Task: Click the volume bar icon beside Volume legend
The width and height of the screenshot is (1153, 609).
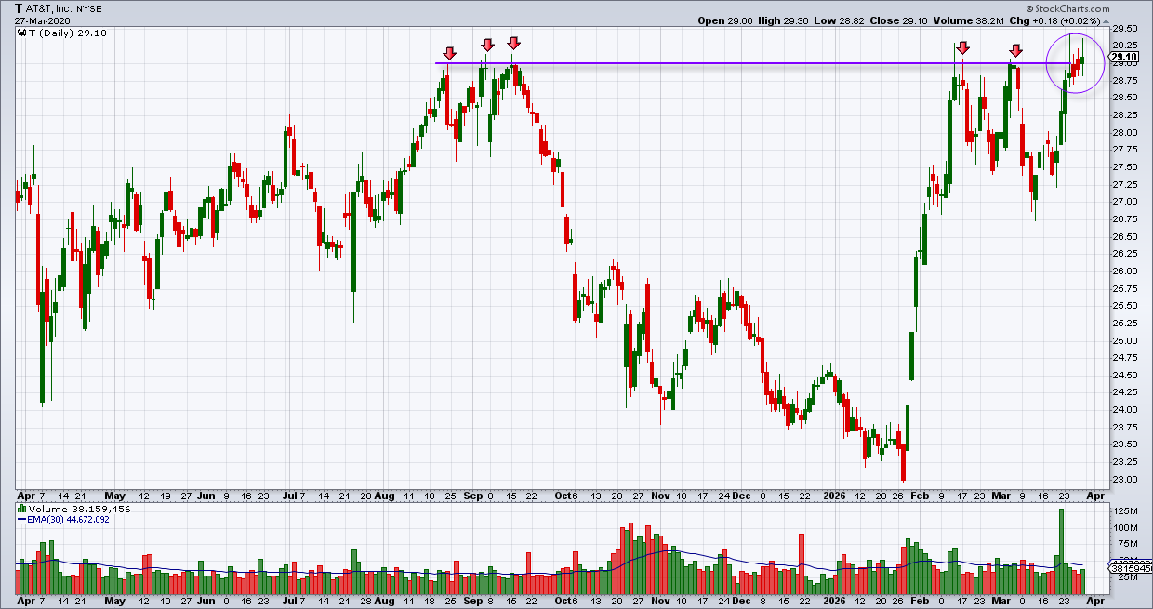Action: (x=21, y=510)
